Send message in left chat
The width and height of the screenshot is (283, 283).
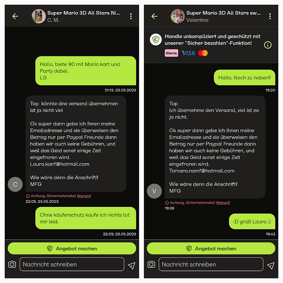(132, 266)
